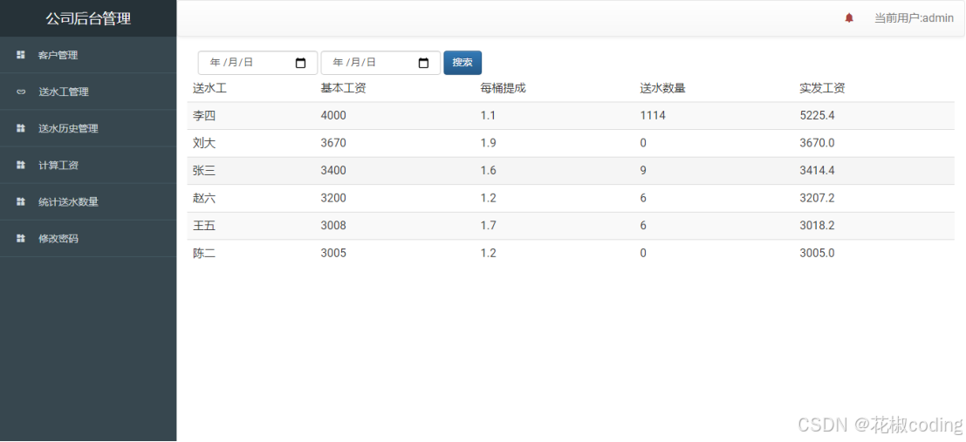Focus the first start date input field

point(257,63)
